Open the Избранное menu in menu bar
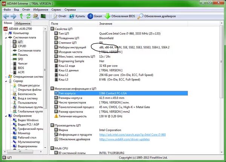The width and height of the screenshot is (226, 162). tap(41, 10)
